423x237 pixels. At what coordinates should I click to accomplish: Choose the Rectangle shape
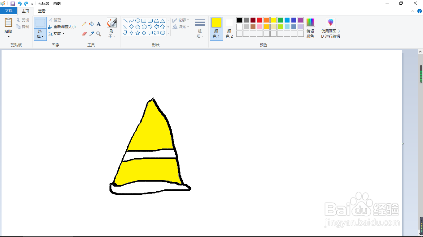(x=144, y=21)
